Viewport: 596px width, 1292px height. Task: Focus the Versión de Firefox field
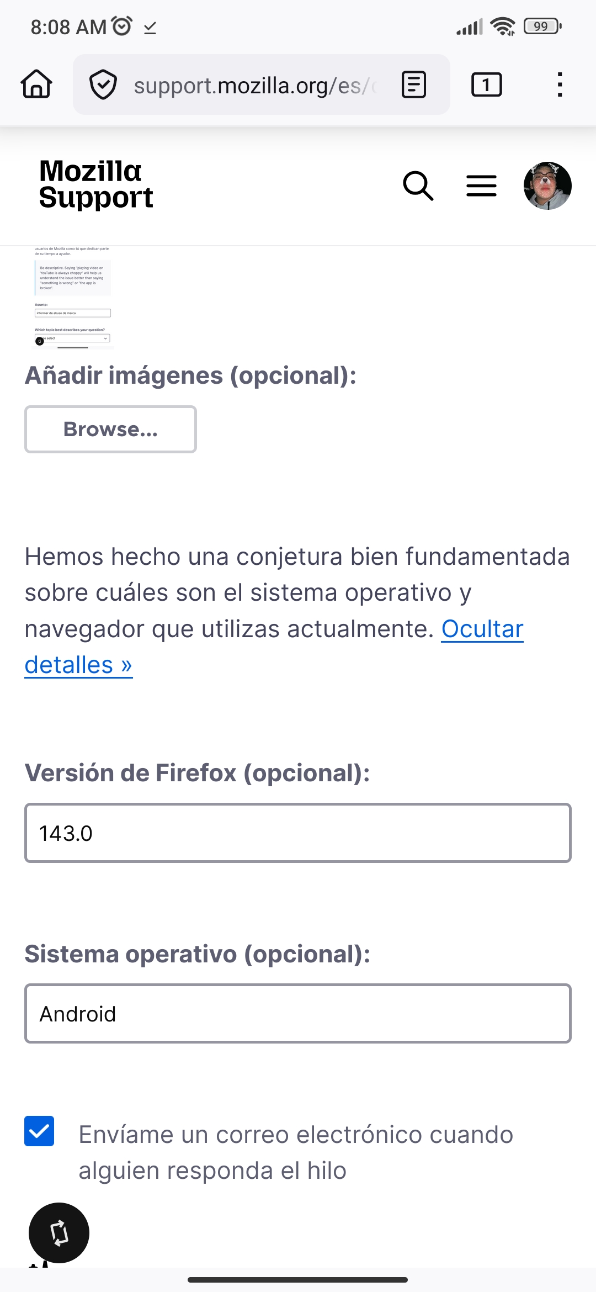298,833
